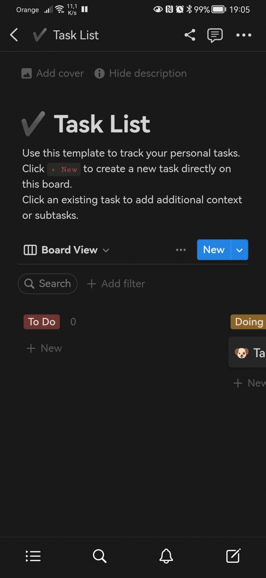
Task: Open the sidebar list icon in bottom bar
Action: [33, 556]
